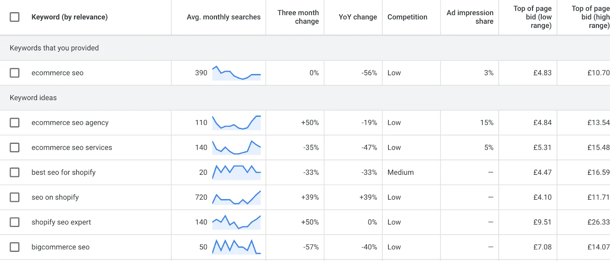This screenshot has width=610, height=261.
Task: Select the 'ecommerce seo agency' keyword checkbox
Action: point(14,122)
